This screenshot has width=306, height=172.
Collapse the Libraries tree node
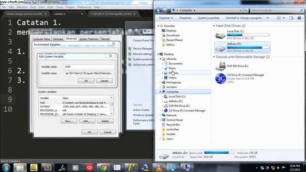[160, 59]
